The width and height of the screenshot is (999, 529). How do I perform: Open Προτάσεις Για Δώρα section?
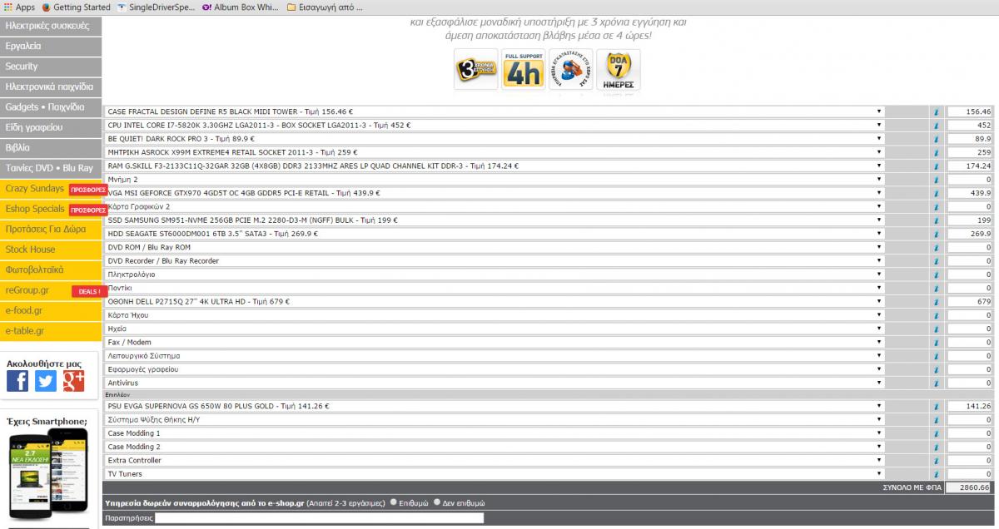(x=51, y=229)
